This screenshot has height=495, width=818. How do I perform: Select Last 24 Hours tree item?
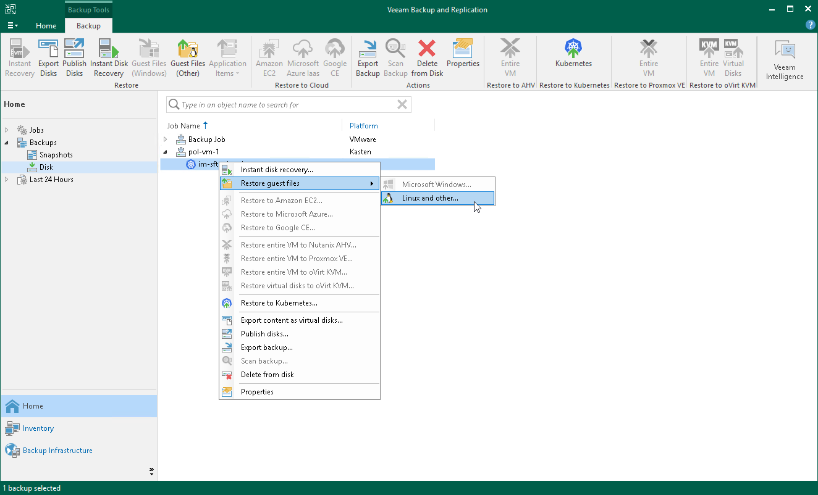pos(51,180)
